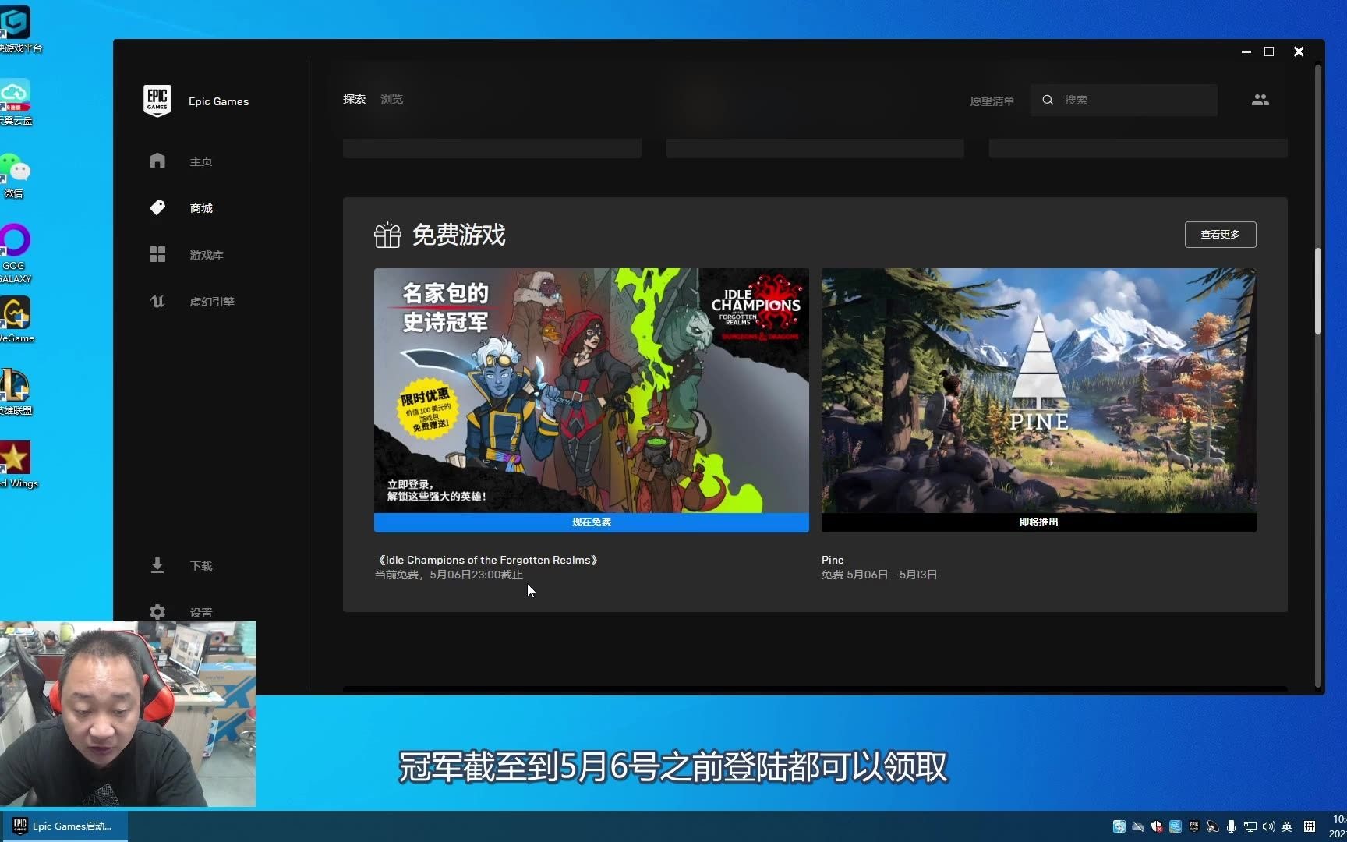
Task: Click the volume speaker tray icon
Action: pos(1268,826)
